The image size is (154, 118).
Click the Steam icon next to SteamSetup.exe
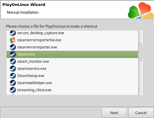(x=13, y=76)
